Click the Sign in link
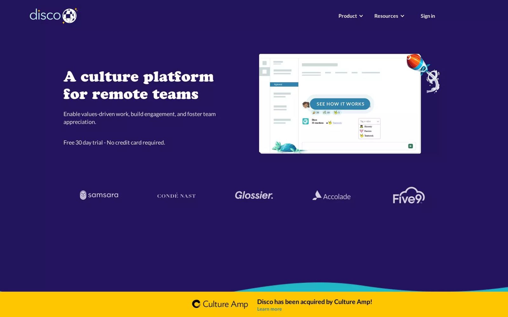Viewport: 508px width, 317px height. (x=428, y=16)
